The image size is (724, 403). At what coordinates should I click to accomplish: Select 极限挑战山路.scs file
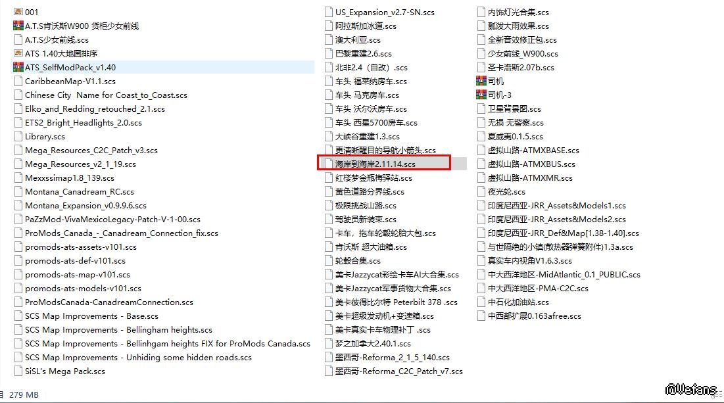click(366, 205)
